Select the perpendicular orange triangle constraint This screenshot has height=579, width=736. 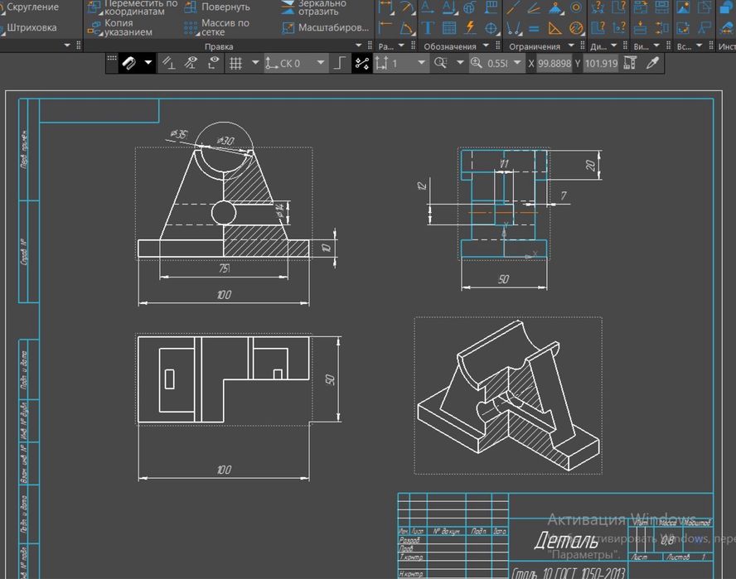point(554,28)
